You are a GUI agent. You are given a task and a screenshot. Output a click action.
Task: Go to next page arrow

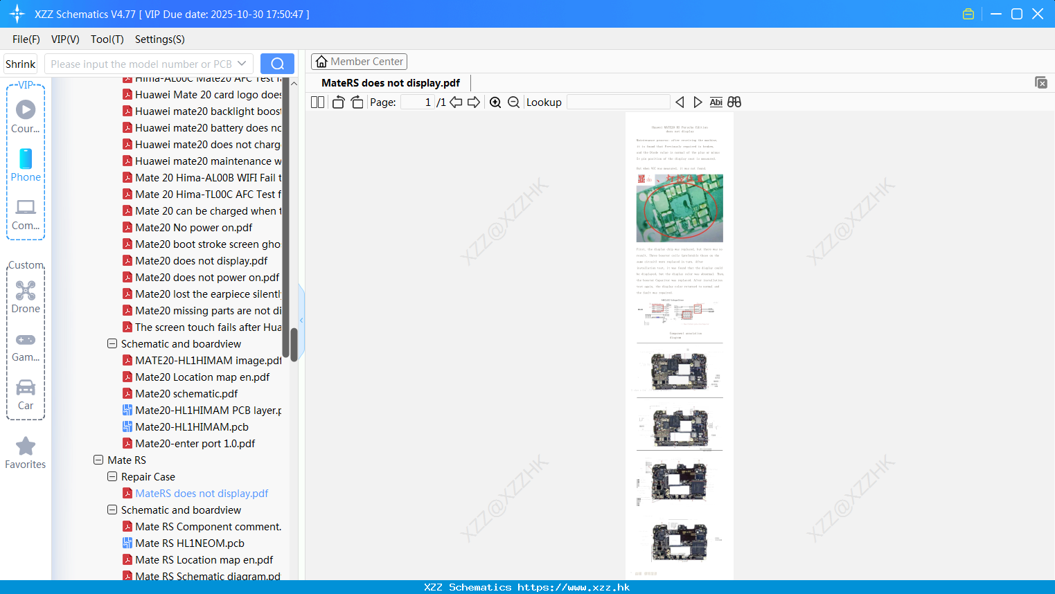pyautogui.click(x=474, y=102)
